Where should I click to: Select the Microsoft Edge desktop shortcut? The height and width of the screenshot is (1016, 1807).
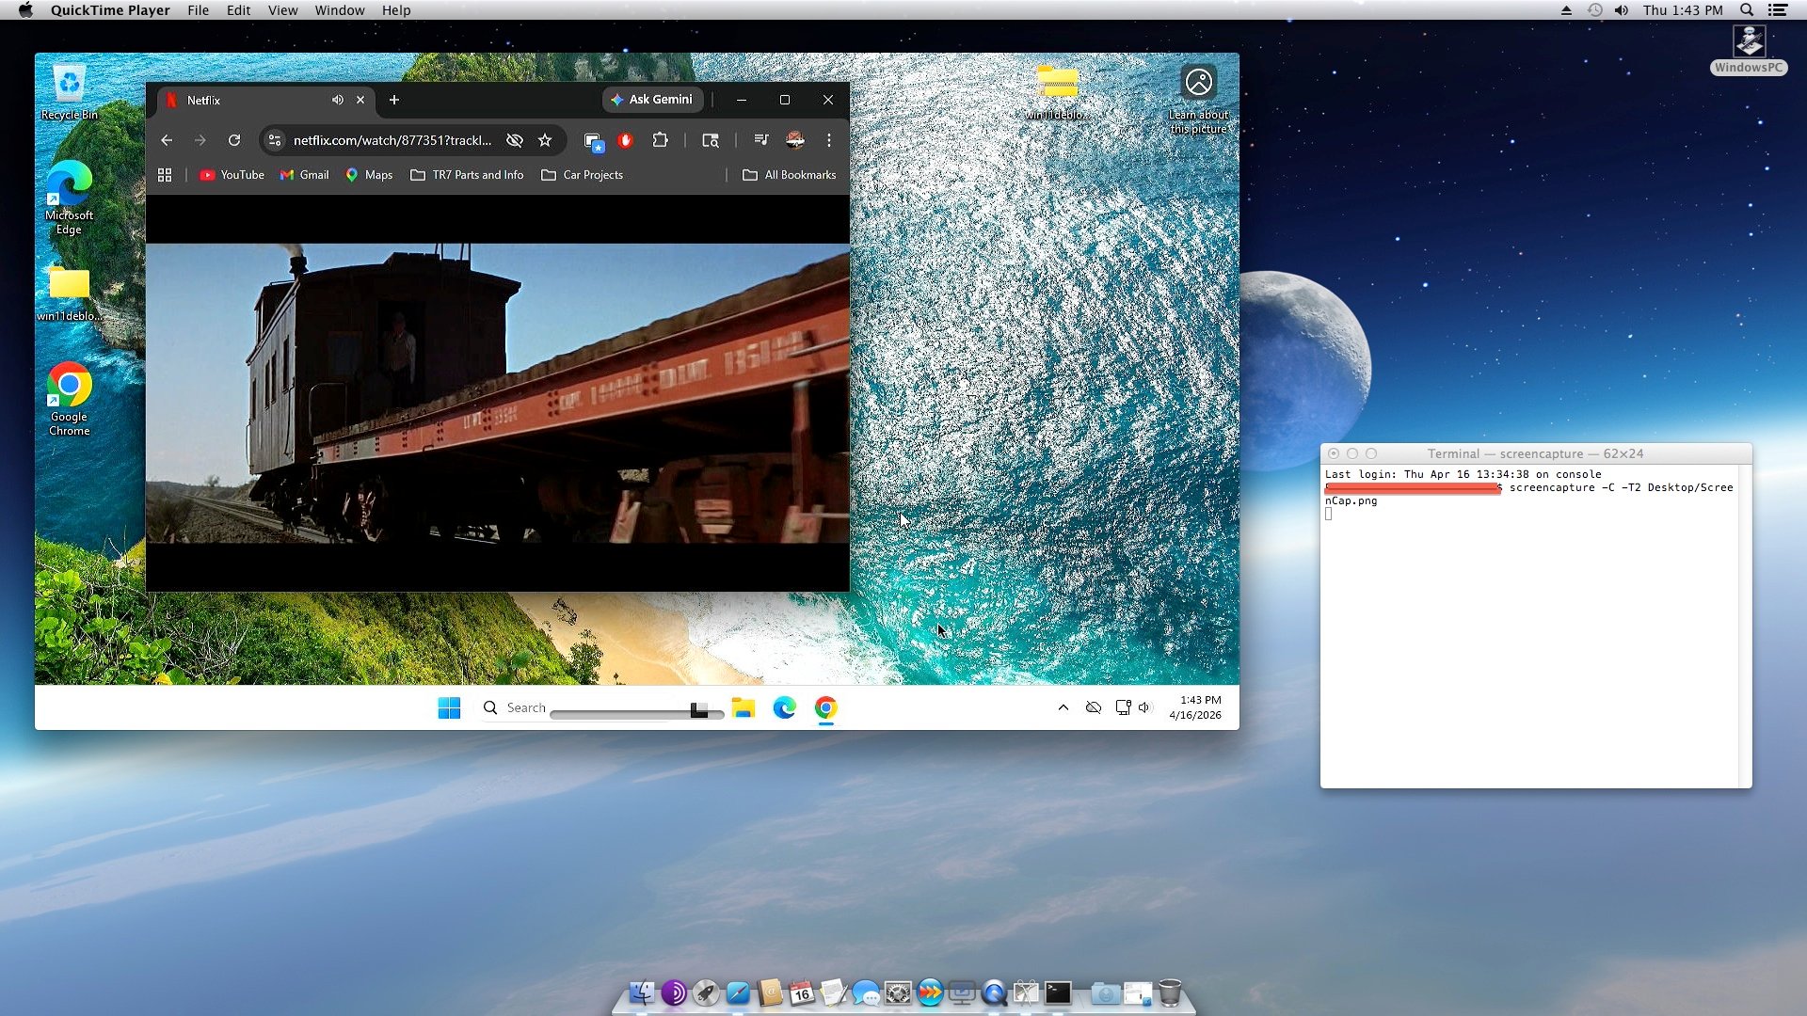[70, 198]
